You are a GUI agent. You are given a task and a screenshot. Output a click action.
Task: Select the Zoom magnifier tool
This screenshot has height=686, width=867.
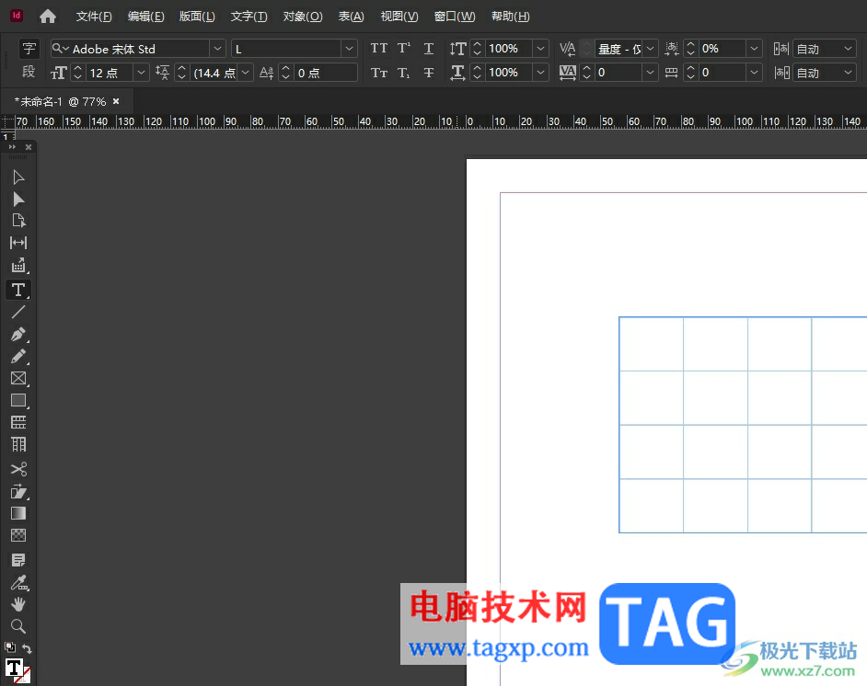(x=17, y=626)
